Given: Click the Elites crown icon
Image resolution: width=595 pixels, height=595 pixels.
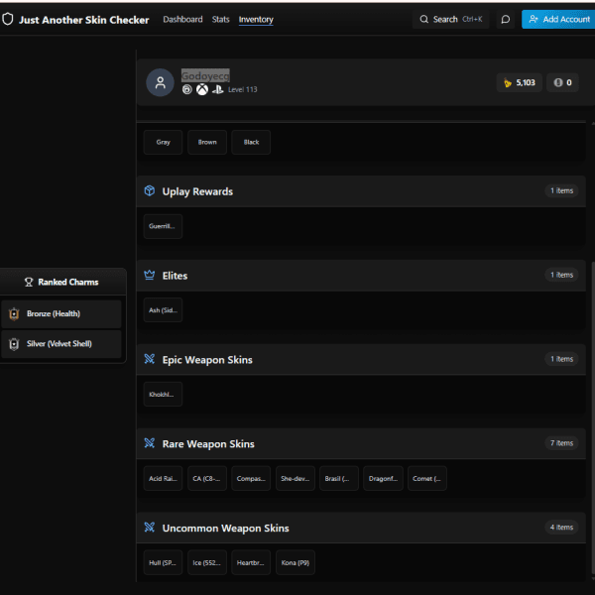Looking at the screenshot, I should coord(150,275).
